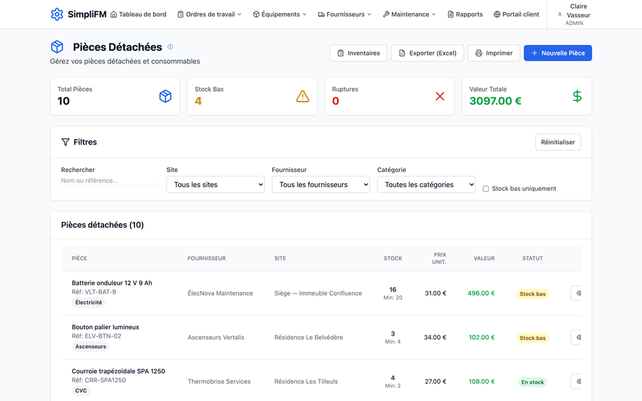This screenshot has height=401, width=642.
Task: Click the 496.00 € value cell
Action: [481, 293]
